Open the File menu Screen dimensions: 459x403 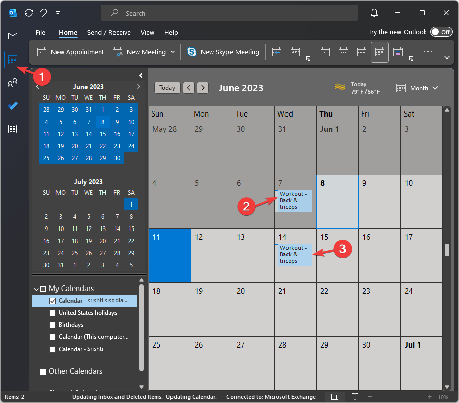pos(40,32)
